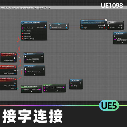127x127 pixels.
Task: Click the Bytes pin on SocketOnReceiveMessage
Action: (15, 88)
